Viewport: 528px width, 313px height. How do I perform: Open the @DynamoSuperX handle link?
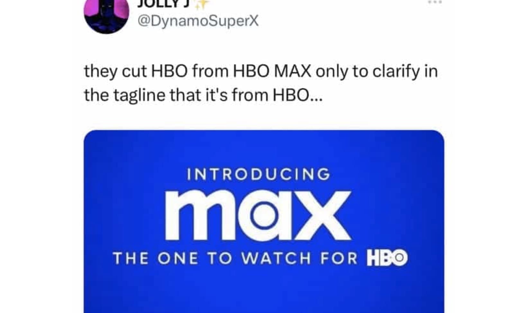pyautogui.click(x=198, y=21)
